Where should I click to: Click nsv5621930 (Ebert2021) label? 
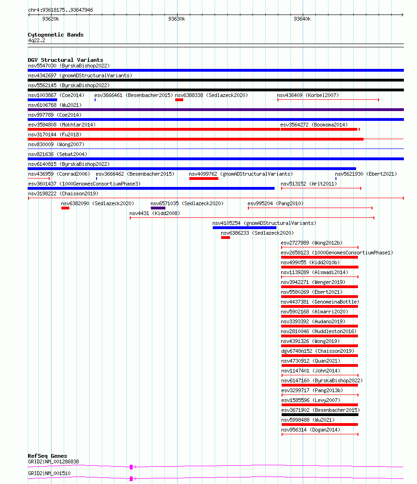tap(366, 174)
